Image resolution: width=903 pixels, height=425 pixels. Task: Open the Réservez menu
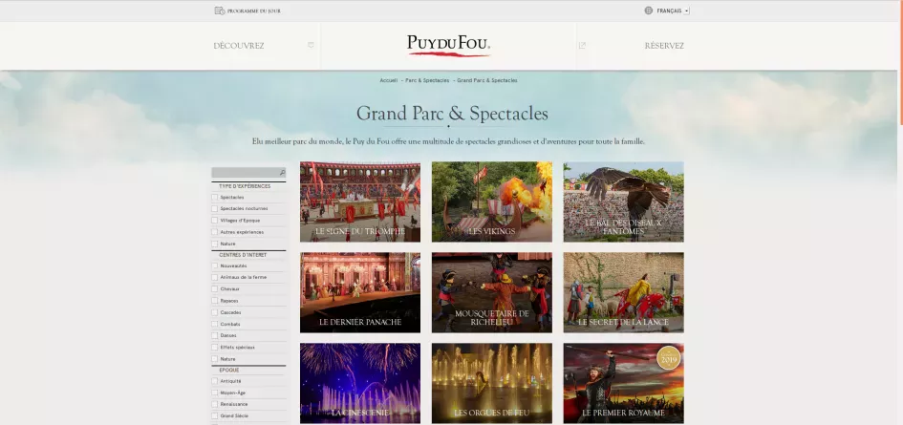[x=664, y=46]
